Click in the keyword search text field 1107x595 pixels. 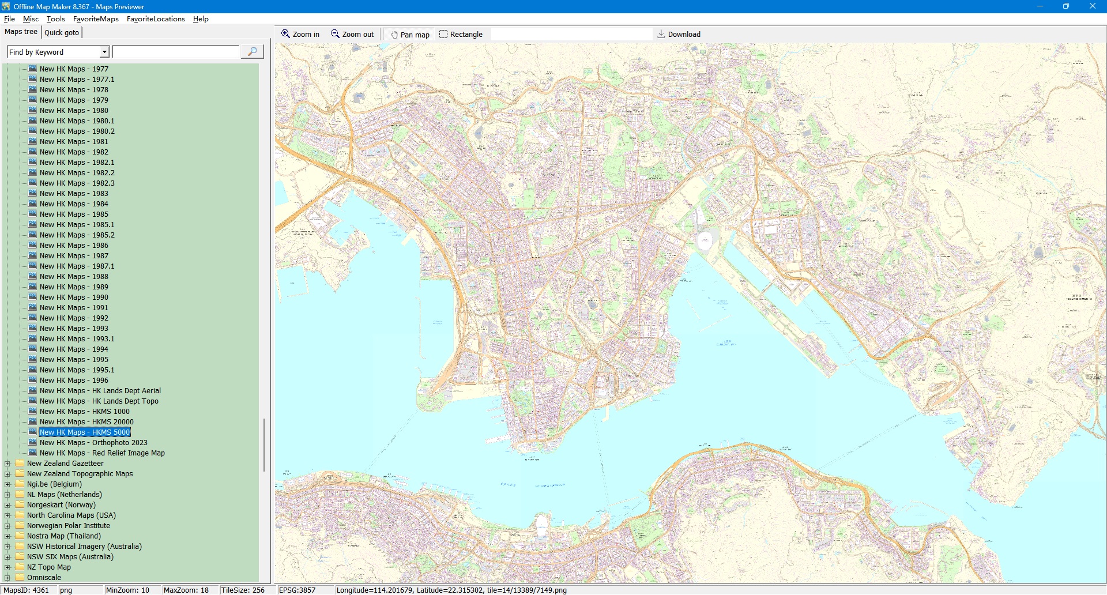[x=176, y=52]
